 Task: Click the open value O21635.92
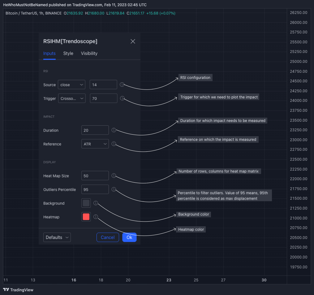click(73, 13)
